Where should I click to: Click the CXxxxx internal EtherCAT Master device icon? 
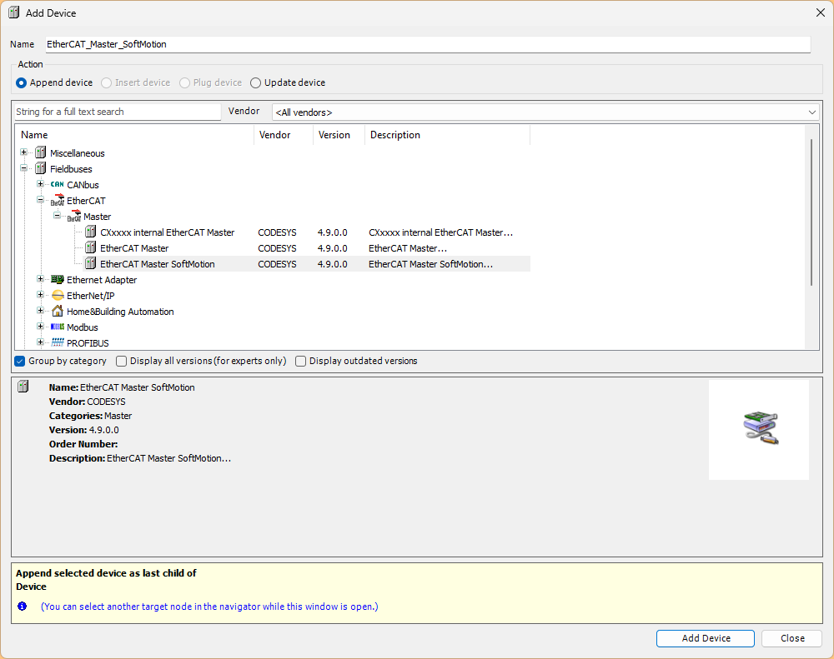click(91, 232)
